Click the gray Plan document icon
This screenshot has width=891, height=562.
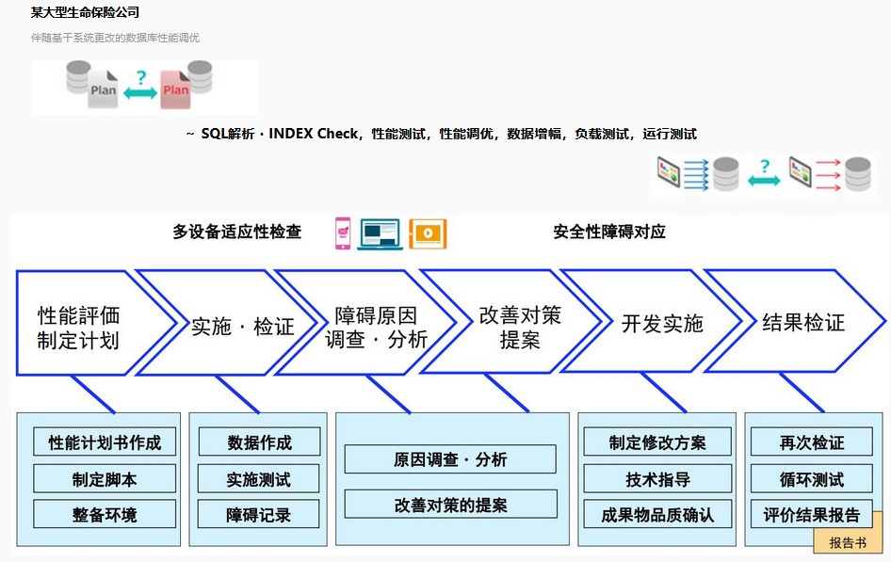[103, 90]
